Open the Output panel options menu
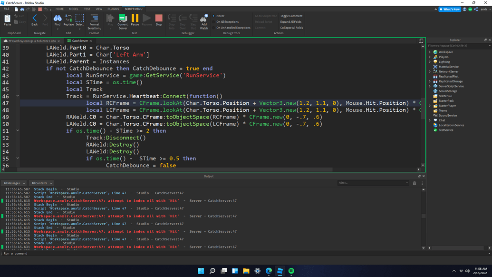This screenshot has height=277, width=492. click(422, 183)
